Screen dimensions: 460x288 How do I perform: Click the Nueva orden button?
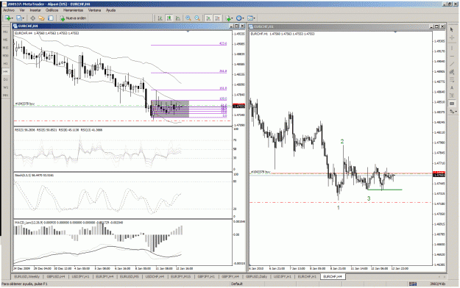coord(74,18)
